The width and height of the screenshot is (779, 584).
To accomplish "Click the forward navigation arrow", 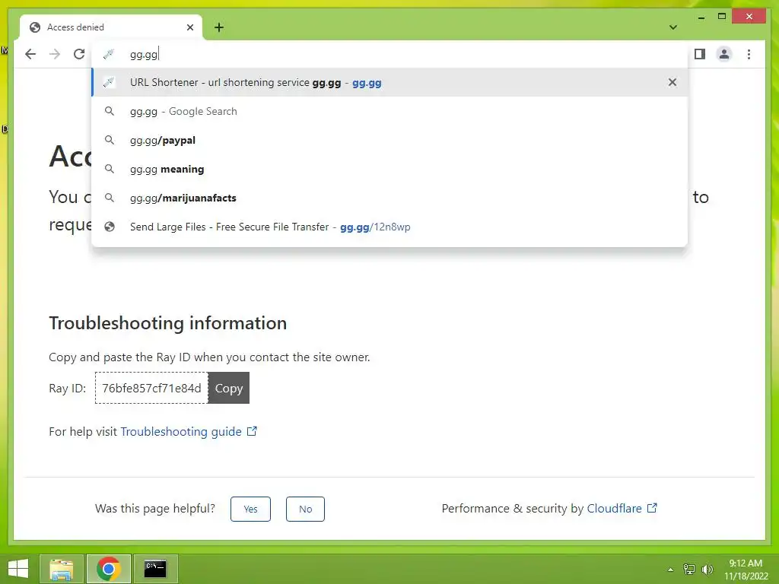I will tap(55, 54).
